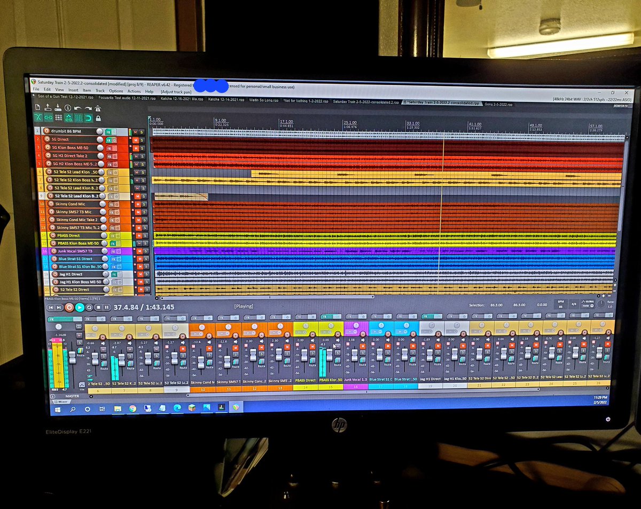Solo the SG Direct track
641x509 pixels.
(x=142, y=140)
